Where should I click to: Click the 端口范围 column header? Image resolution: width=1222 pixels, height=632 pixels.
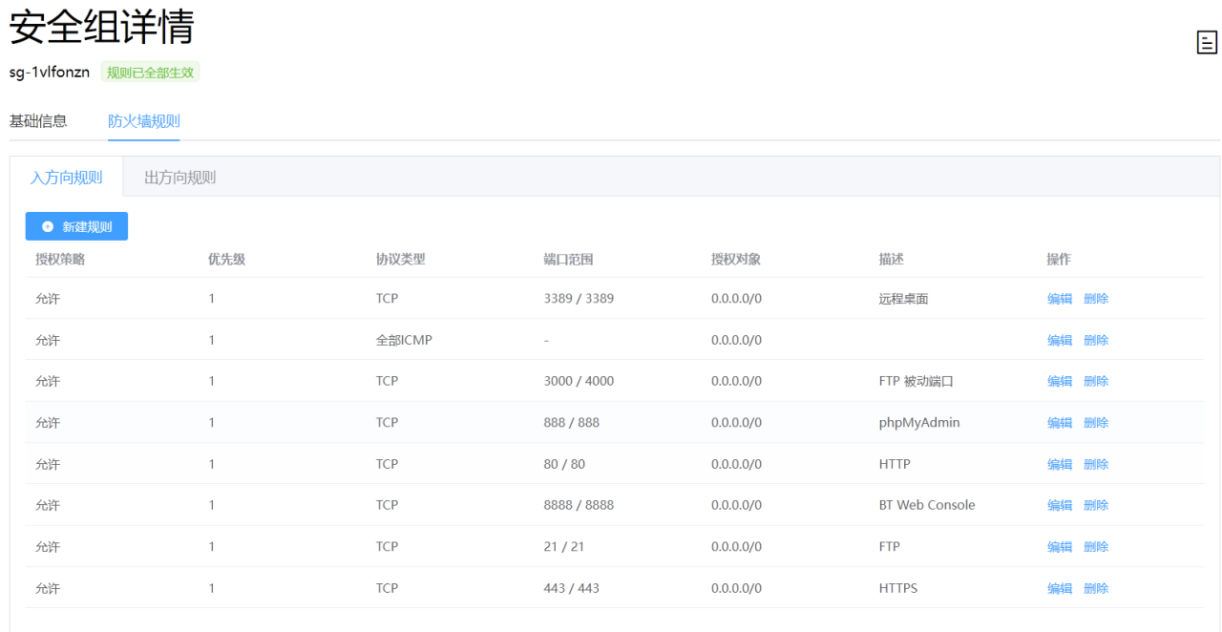tap(569, 260)
